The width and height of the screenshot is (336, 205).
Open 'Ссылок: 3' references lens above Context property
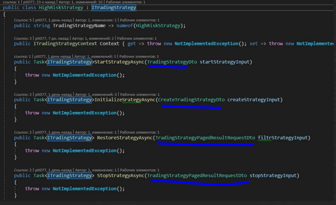pyautogui.click(x=23, y=38)
